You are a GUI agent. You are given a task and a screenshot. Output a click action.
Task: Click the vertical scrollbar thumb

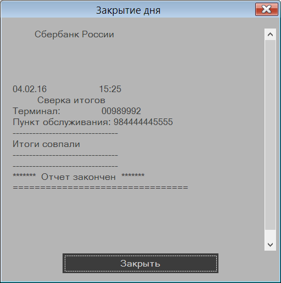[x=270, y=135]
